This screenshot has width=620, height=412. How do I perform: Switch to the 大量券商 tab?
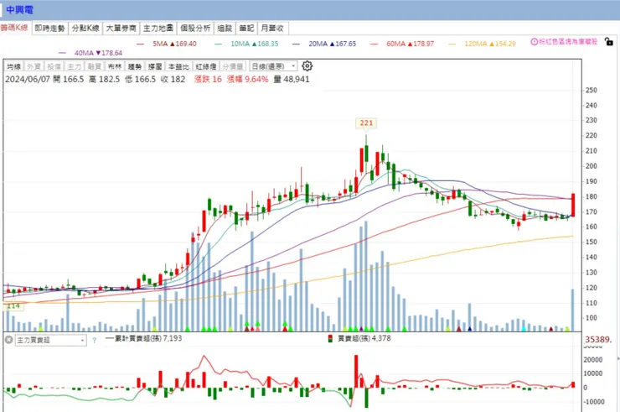click(121, 29)
